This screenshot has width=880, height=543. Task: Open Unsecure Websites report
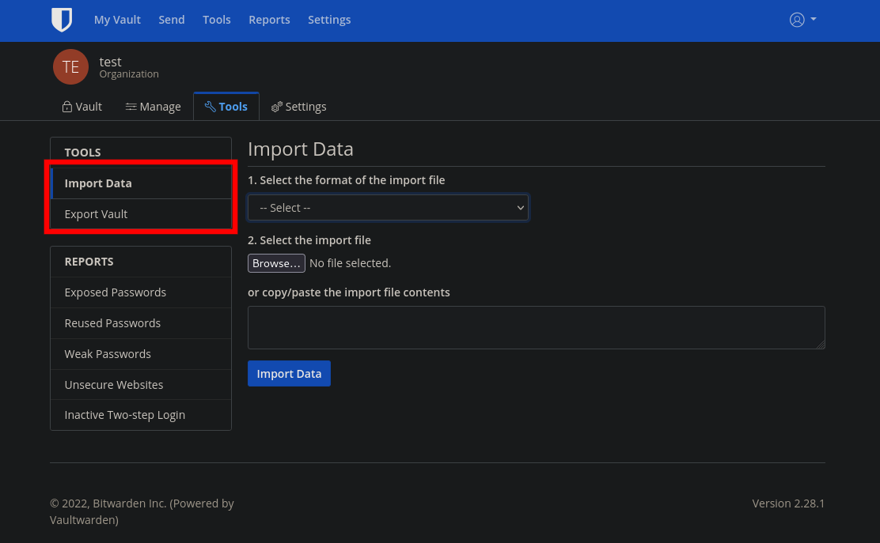pos(141,385)
